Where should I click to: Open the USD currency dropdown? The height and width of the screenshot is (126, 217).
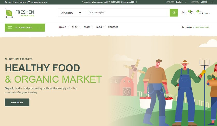tap(207, 2)
